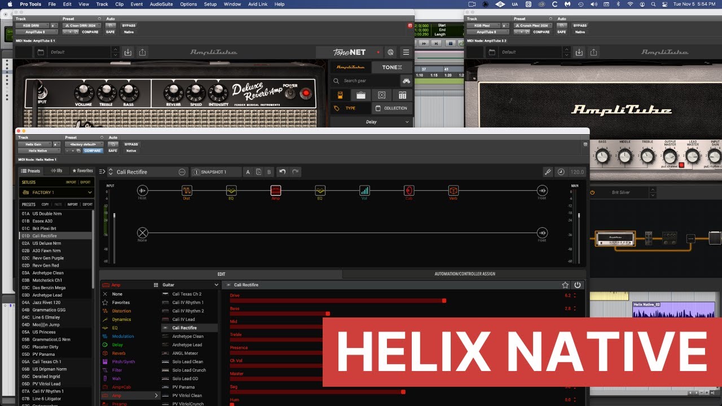Open the Delay type dropdown in AmpliTube
Viewport: 722px width, 406px height.
[x=371, y=122]
